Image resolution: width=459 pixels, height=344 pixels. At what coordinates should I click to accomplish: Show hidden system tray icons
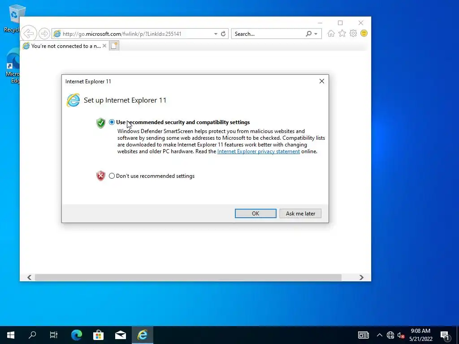pos(379,335)
